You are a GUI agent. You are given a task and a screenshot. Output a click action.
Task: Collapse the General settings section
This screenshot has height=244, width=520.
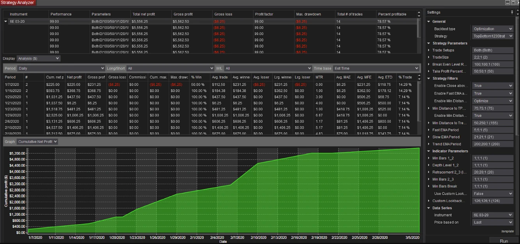click(x=429, y=22)
